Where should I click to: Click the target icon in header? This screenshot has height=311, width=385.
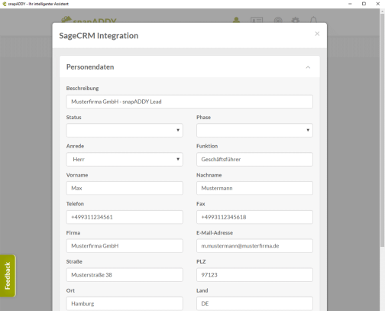tap(278, 20)
